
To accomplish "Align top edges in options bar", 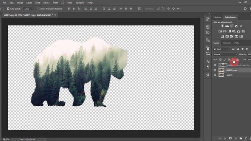I will tap(69, 9).
